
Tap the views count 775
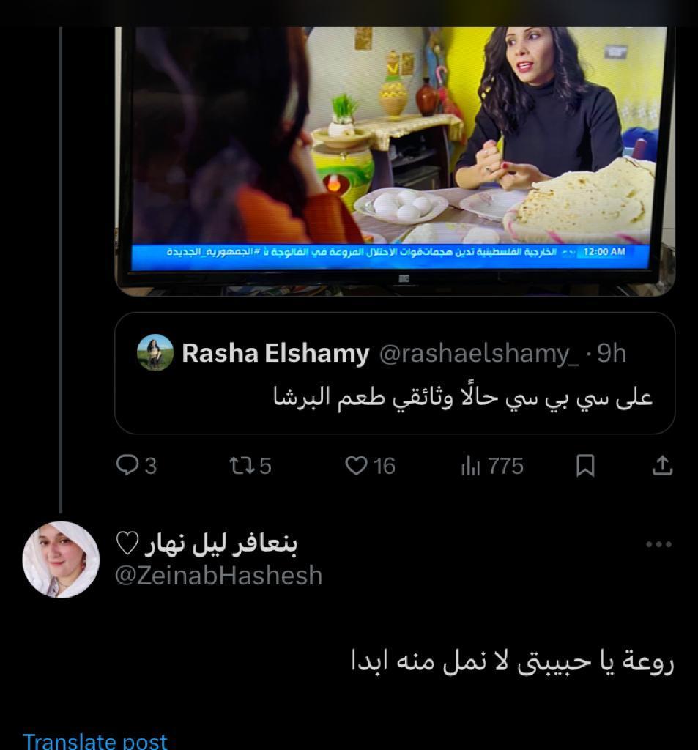coord(506,466)
